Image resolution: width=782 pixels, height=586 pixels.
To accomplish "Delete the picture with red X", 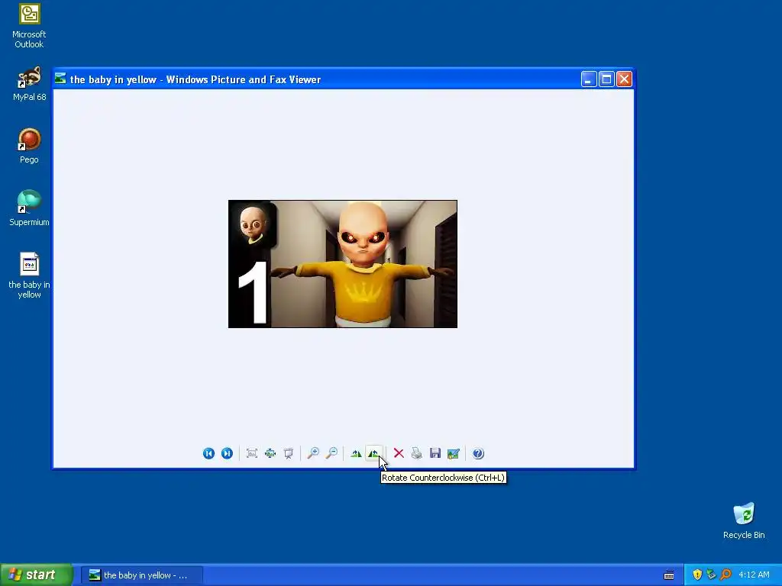I will 399,453.
